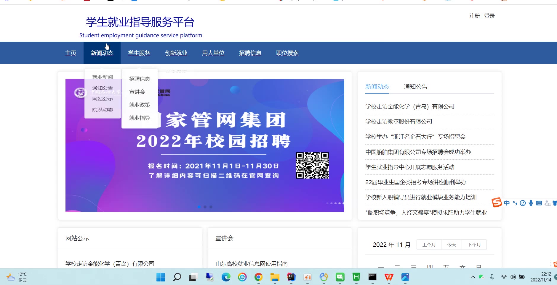This screenshot has width=557, height=285.
Task: Click Sogou voice input microphone
Action: [531, 203]
